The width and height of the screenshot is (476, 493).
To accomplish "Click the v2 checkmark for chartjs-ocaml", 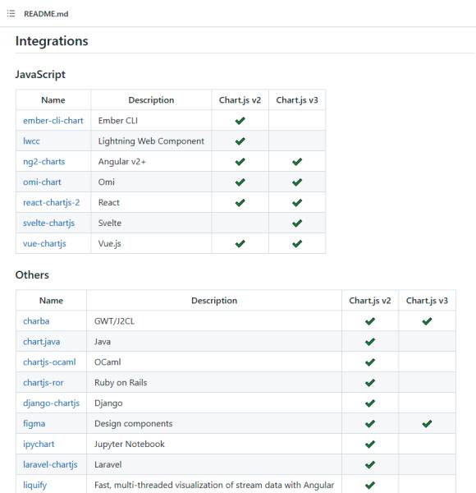I will click(x=370, y=362).
